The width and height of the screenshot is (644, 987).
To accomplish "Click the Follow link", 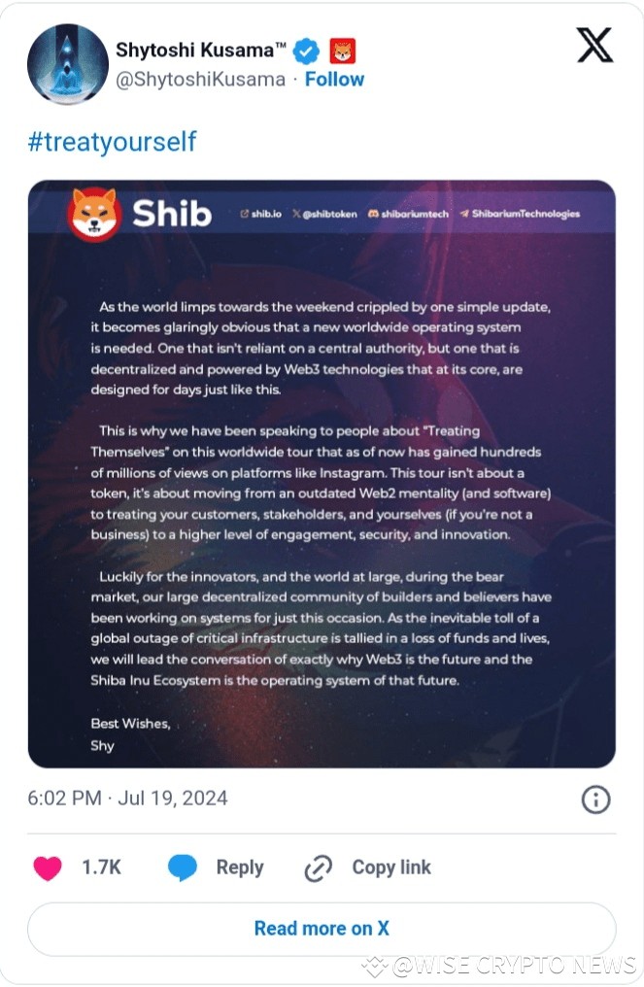I will [x=335, y=80].
